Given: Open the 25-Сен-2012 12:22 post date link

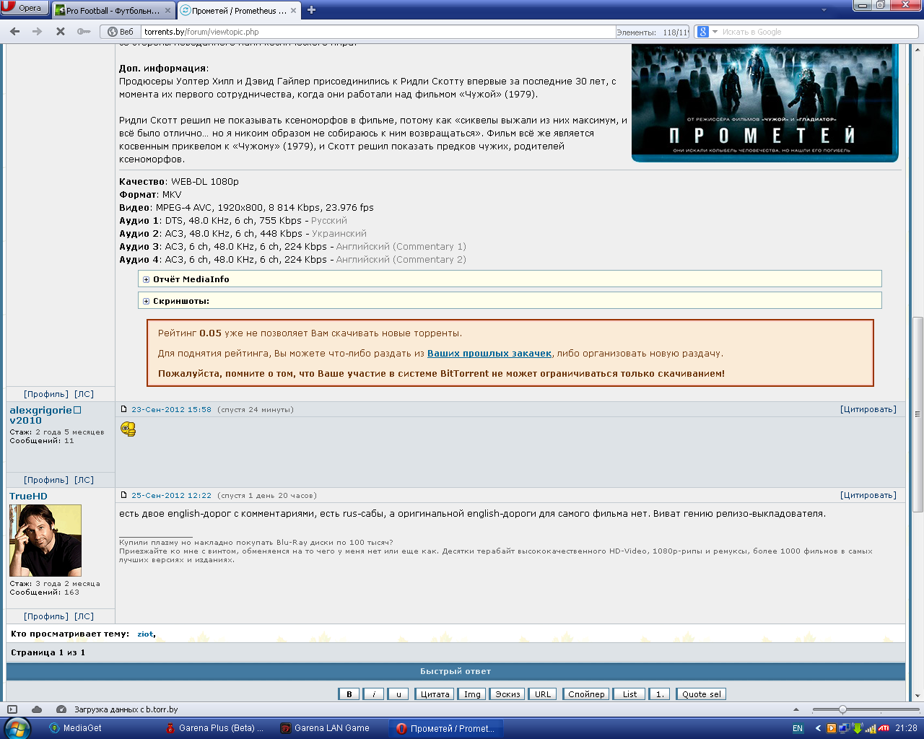Looking at the screenshot, I should pos(171,495).
